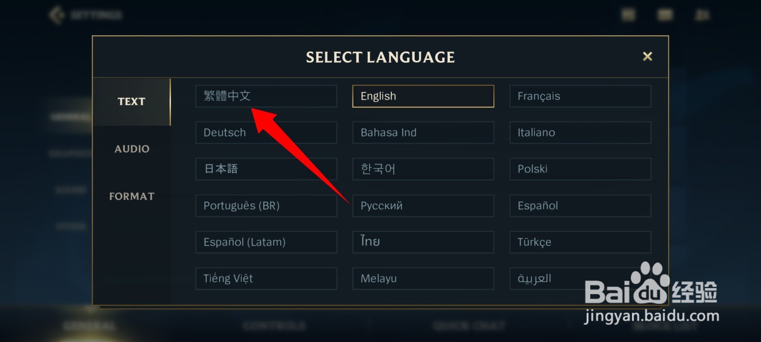Close the Select Language dialog
Viewport: 761px width, 342px height.
(x=647, y=57)
